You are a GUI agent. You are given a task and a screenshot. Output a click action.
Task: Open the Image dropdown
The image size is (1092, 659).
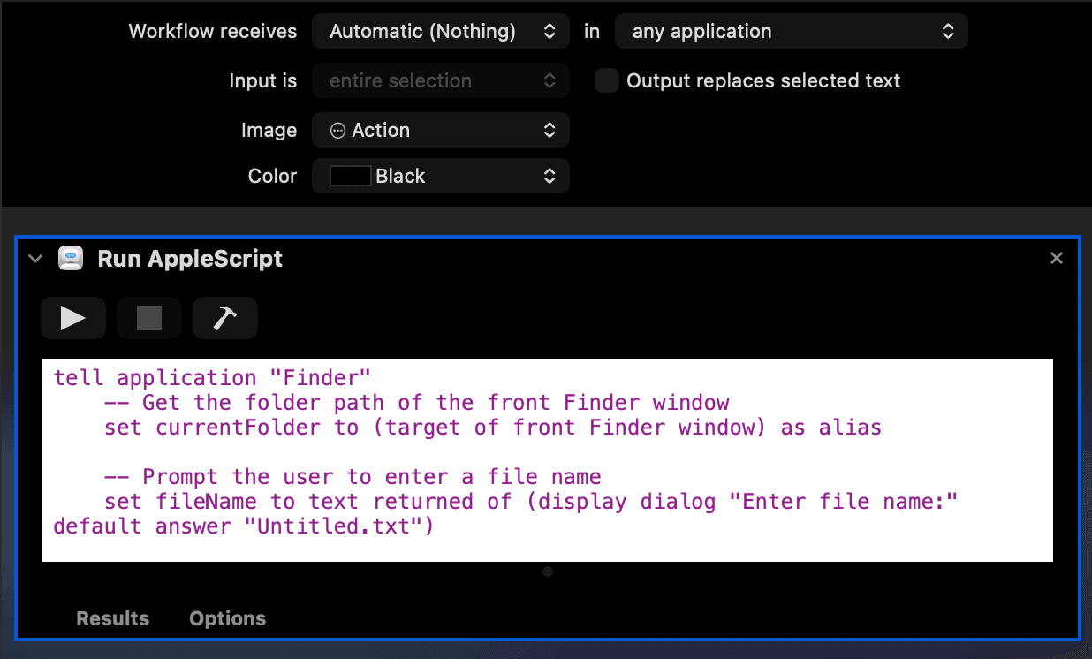click(x=440, y=130)
